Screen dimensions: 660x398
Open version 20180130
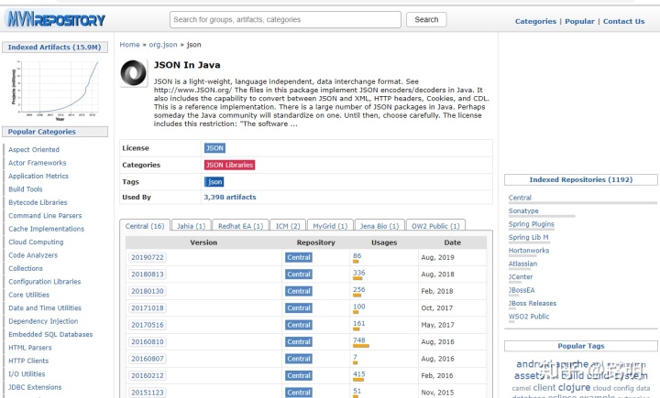click(148, 291)
